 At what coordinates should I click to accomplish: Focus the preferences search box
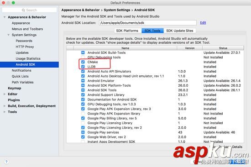30,10
